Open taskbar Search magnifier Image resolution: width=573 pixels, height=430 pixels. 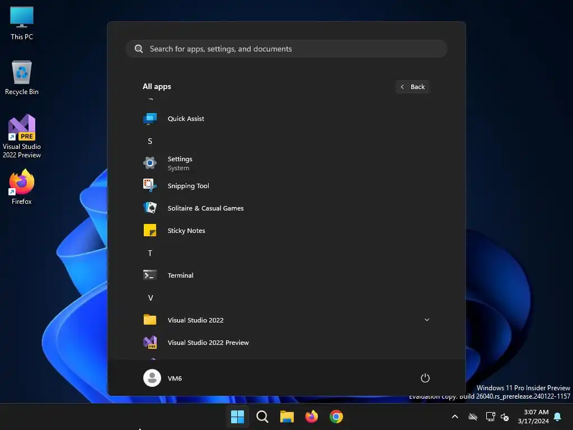(262, 417)
